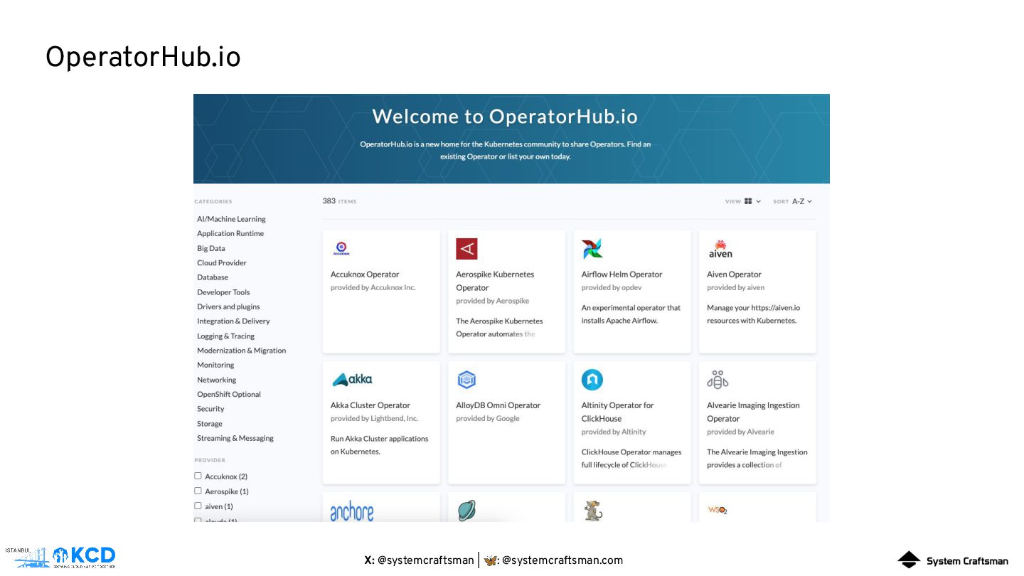1024x576 pixels.
Task: Click the Akka logo icon
Action: [x=352, y=380]
